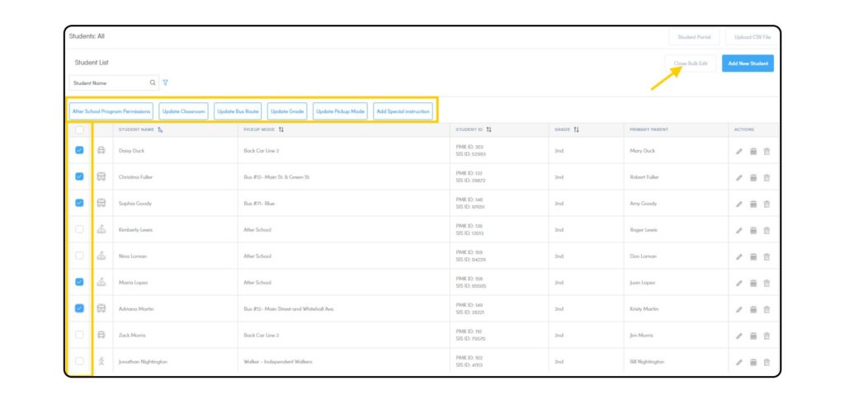Image resolution: width=845 pixels, height=404 pixels.
Task: Click the filter funnel icon beside search
Action: coord(165,82)
